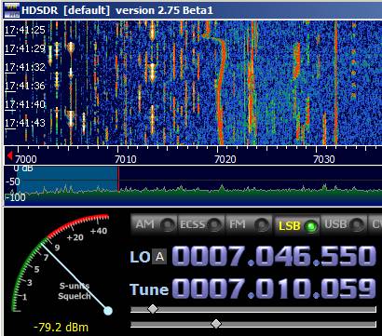Click the S-units Squelch label
This screenshot has height=336, width=382.
[75, 290]
